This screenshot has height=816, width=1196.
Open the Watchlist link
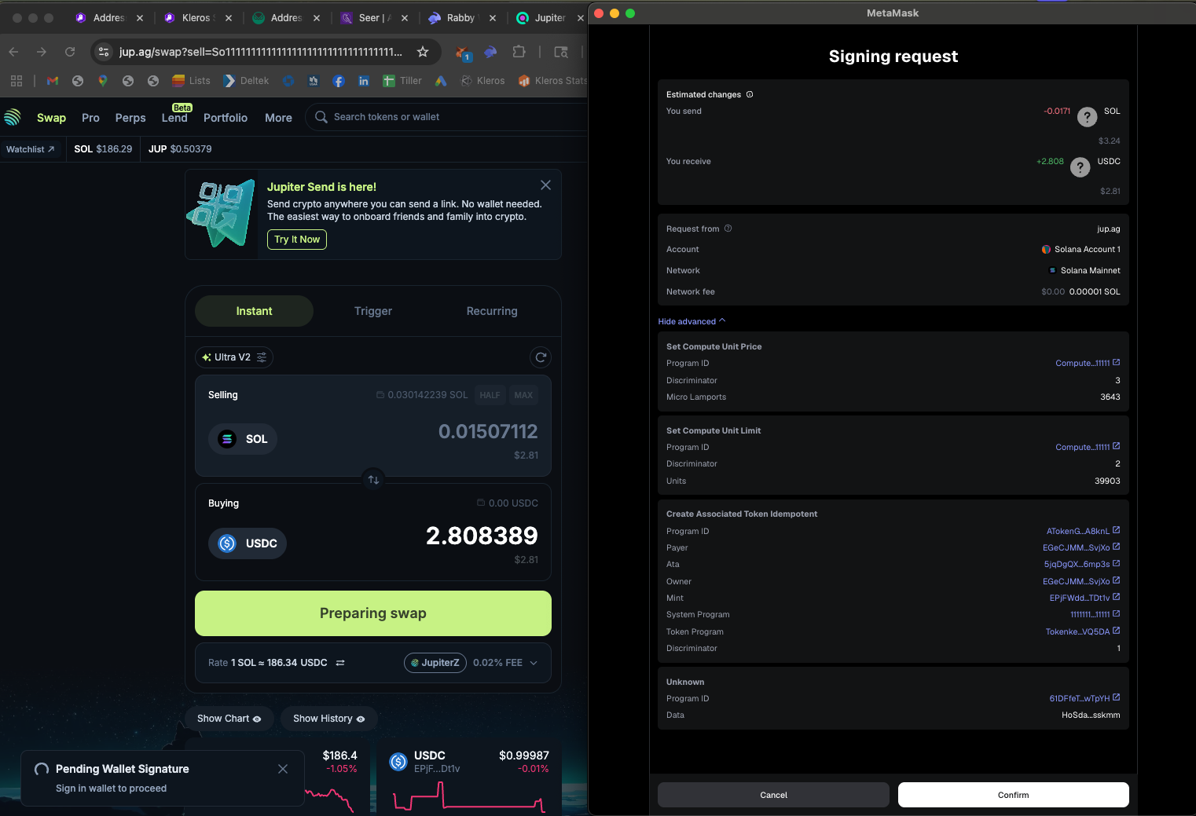[31, 149]
